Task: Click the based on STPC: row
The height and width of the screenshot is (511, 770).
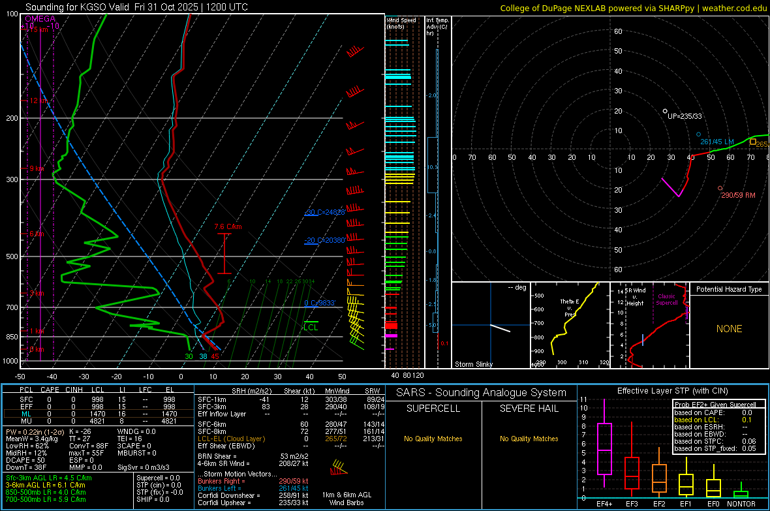Action: [x=715, y=441]
